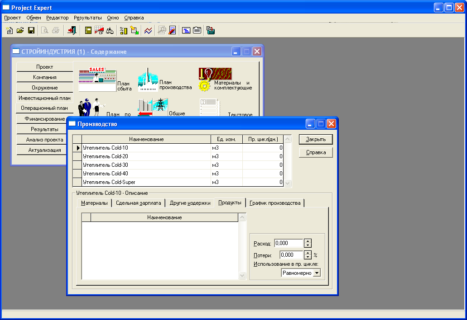467x320 pixels.
Task: Open the zigzag line graph toolbar icon
Action: pos(148,30)
